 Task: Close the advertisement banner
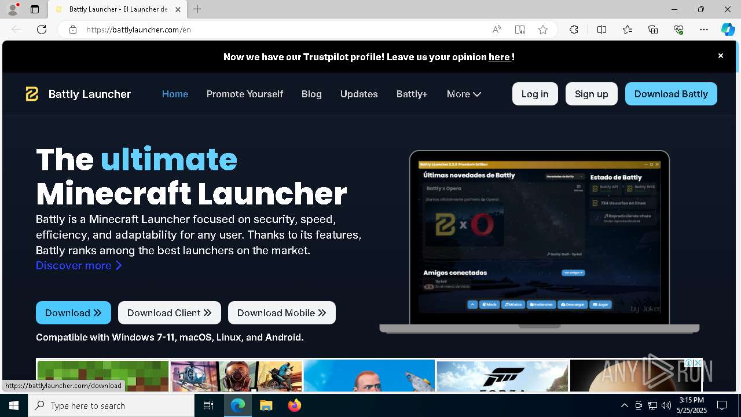coord(698,363)
